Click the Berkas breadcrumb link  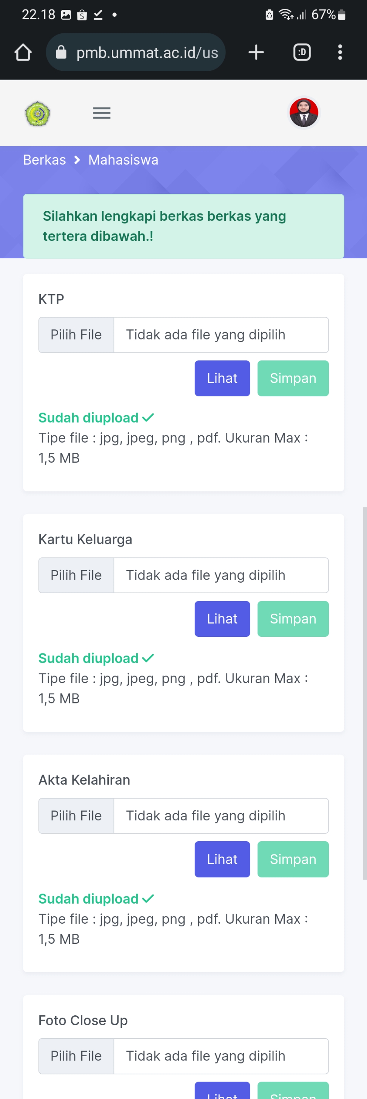tap(45, 160)
